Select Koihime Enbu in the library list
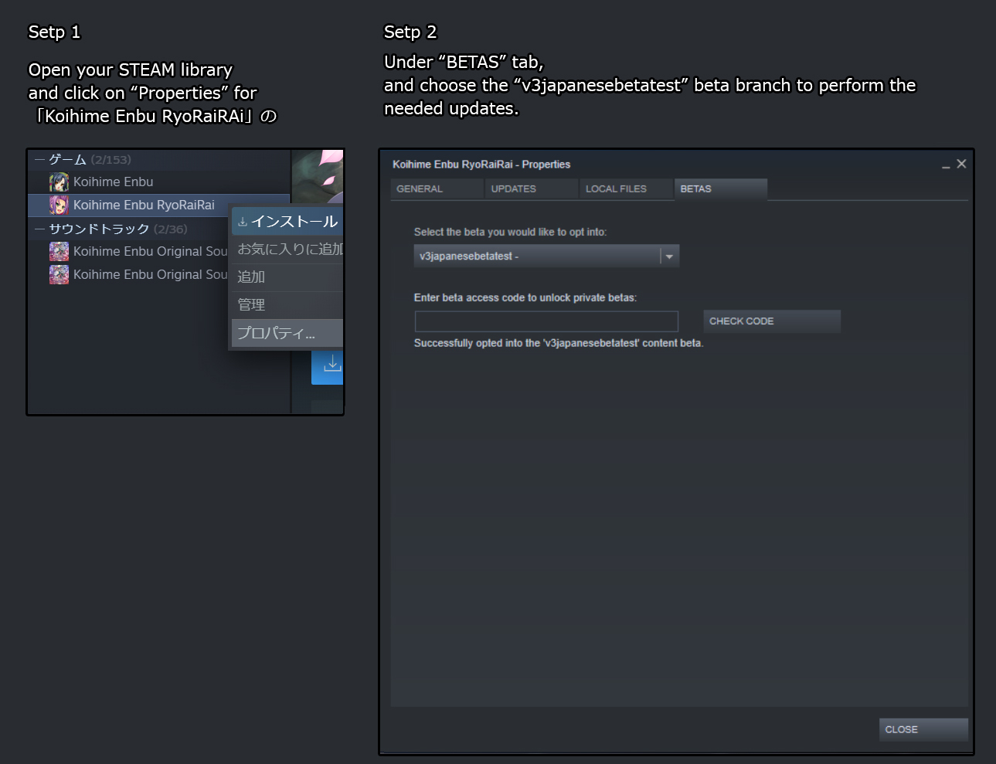Viewport: 996px width, 764px height. click(x=159, y=182)
